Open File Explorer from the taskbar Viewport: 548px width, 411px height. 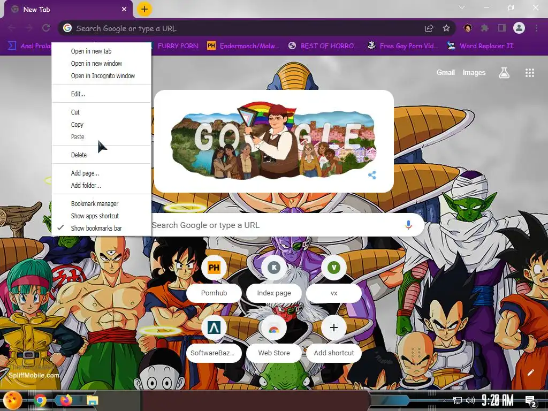(x=92, y=400)
